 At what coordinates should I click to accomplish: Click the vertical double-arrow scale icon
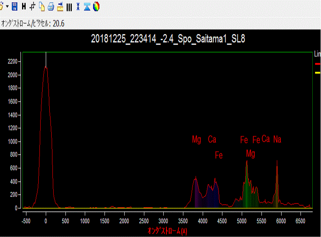(x=78, y=7)
